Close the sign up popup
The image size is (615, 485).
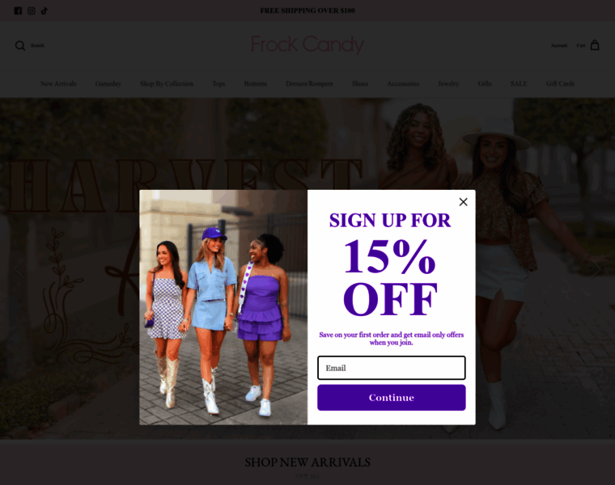click(463, 202)
